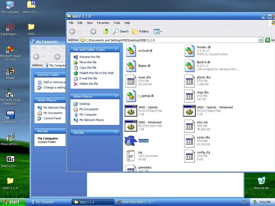Go to My Computer in SRB2 window sidebar

coord(88,115)
